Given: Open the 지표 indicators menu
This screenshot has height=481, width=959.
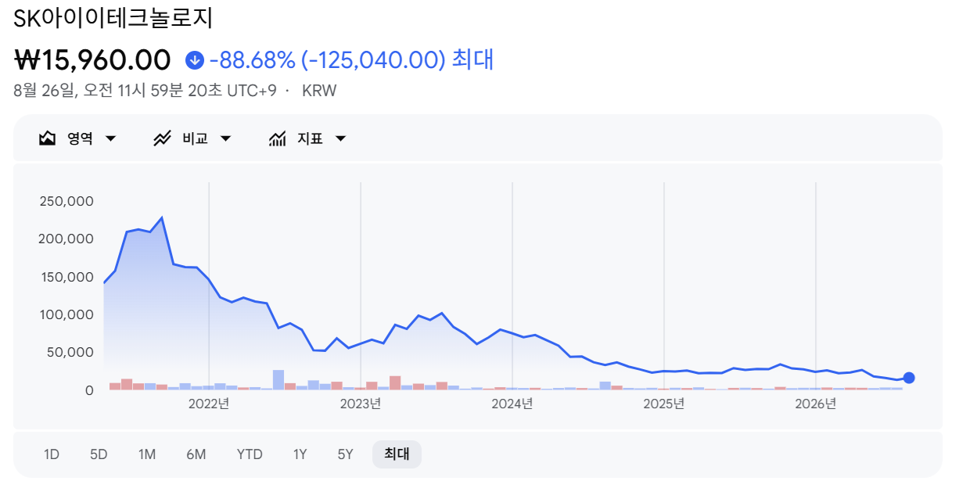Looking at the screenshot, I should point(307,138).
